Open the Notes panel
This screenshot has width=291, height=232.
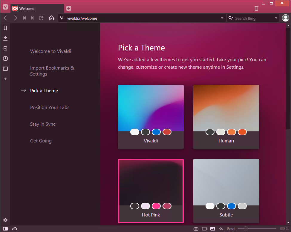coord(5,48)
